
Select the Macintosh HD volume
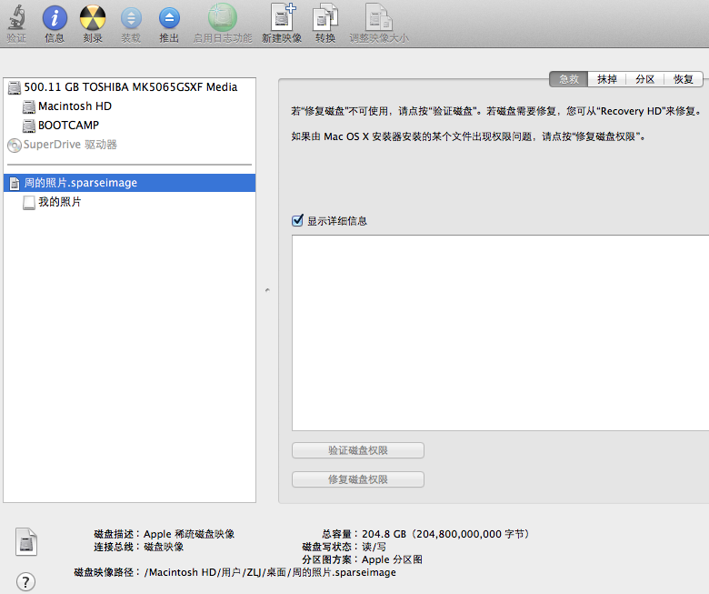point(75,106)
